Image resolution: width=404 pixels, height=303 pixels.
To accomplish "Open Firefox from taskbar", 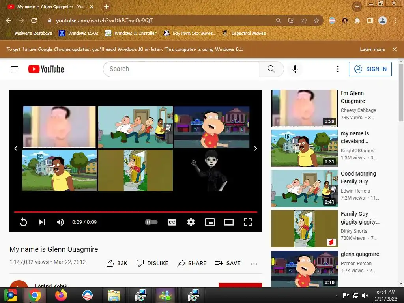I will tap(61, 295).
